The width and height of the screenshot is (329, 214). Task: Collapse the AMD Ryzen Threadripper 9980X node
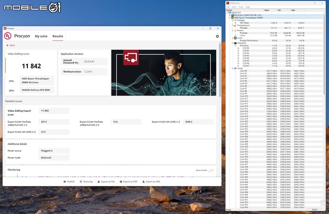pos(230,18)
